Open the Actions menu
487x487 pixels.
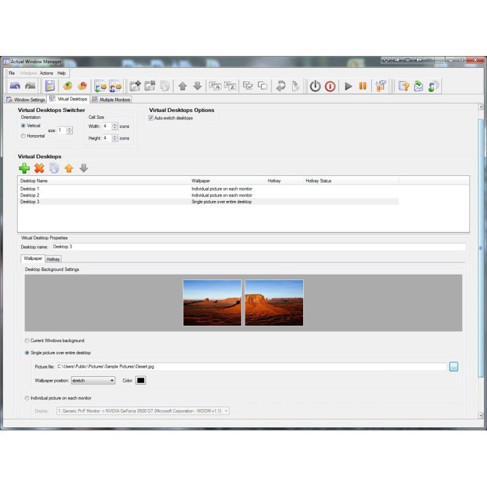pos(46,73)
